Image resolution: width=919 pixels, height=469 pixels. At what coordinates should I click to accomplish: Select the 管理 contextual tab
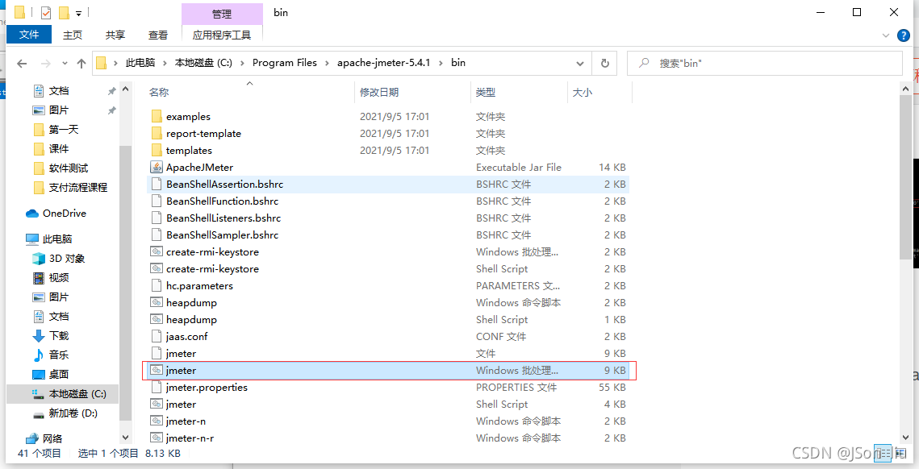(x=222, y=14)
